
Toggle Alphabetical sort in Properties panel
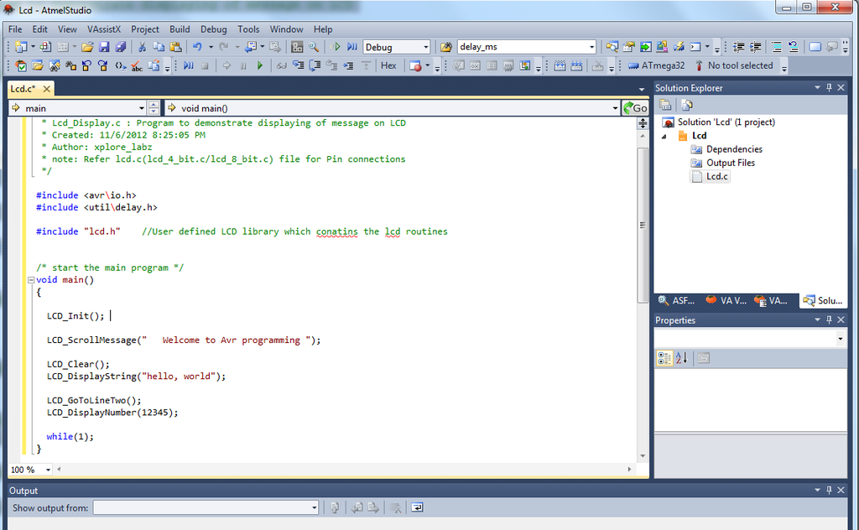pyautogui.click(x=681, y=358)
